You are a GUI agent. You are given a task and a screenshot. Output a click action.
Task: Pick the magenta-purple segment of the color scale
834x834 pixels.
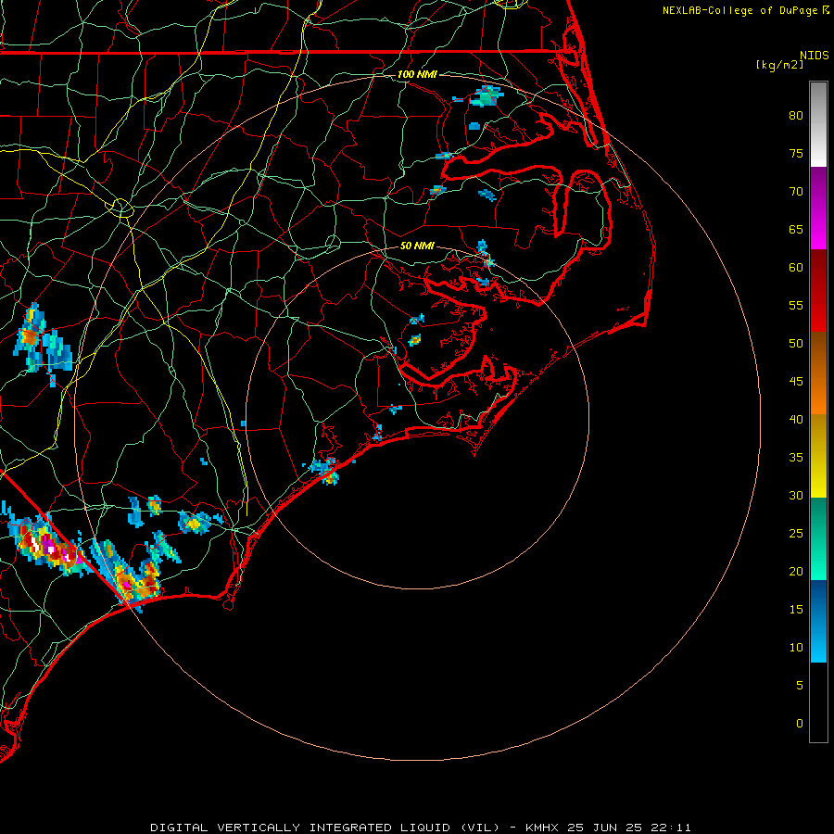pos(818,208)
